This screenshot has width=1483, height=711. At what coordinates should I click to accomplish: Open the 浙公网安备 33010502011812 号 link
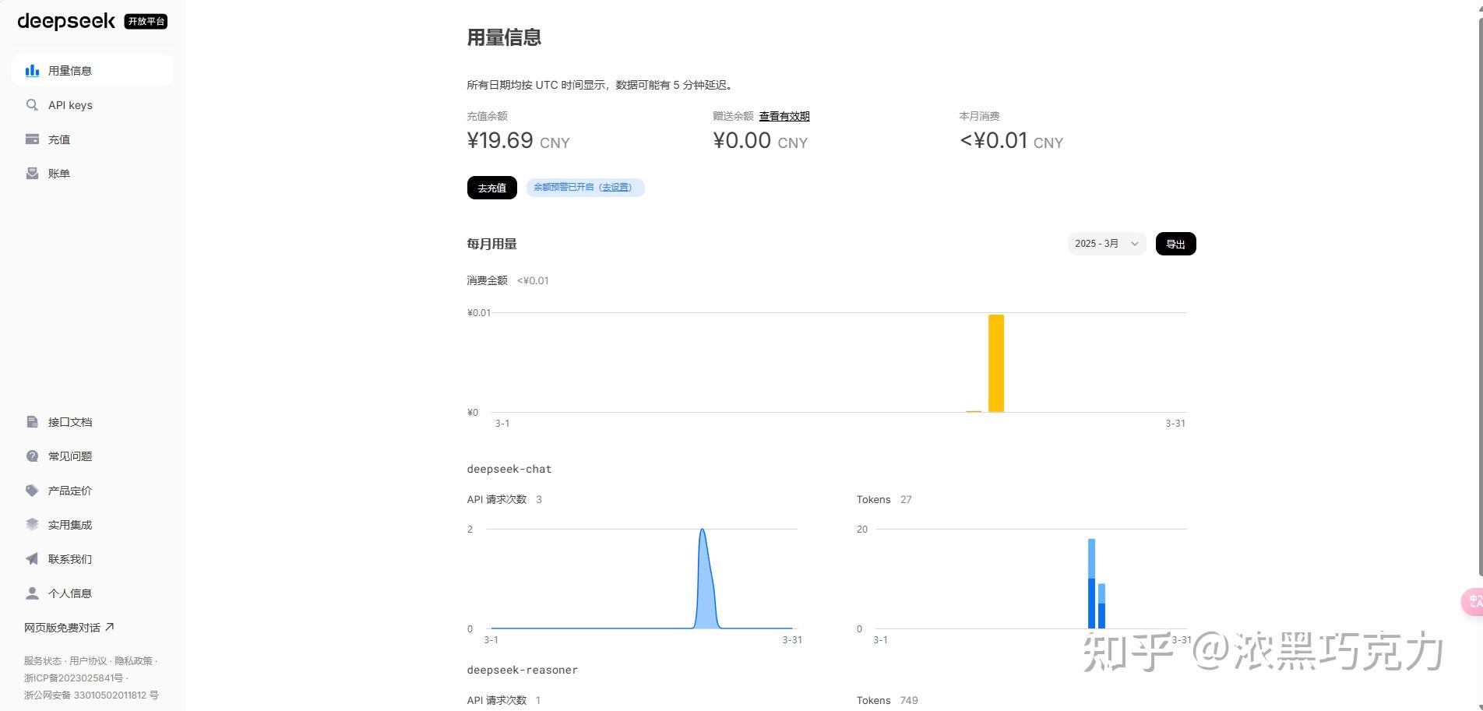tap(91, 695)
